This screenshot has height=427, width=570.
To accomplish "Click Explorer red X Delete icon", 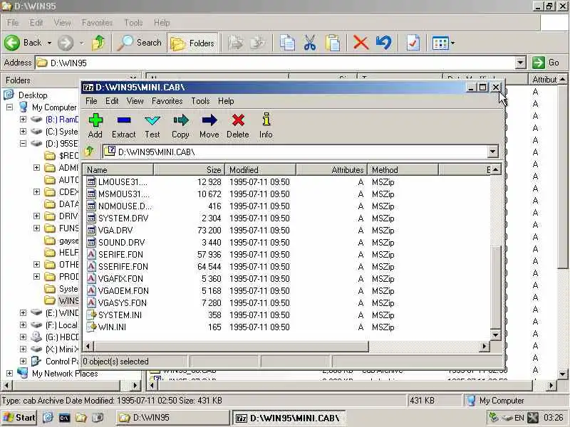I will (361, 43).
